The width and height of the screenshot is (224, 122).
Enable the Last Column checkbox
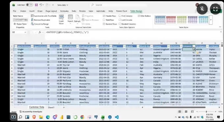[x=120, y=20]
